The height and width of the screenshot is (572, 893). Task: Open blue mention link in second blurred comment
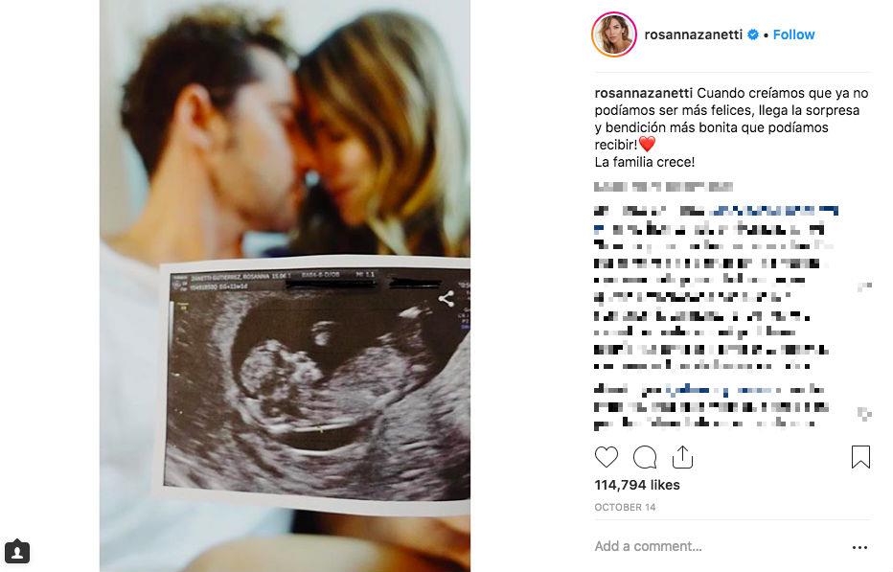[722, 390]
